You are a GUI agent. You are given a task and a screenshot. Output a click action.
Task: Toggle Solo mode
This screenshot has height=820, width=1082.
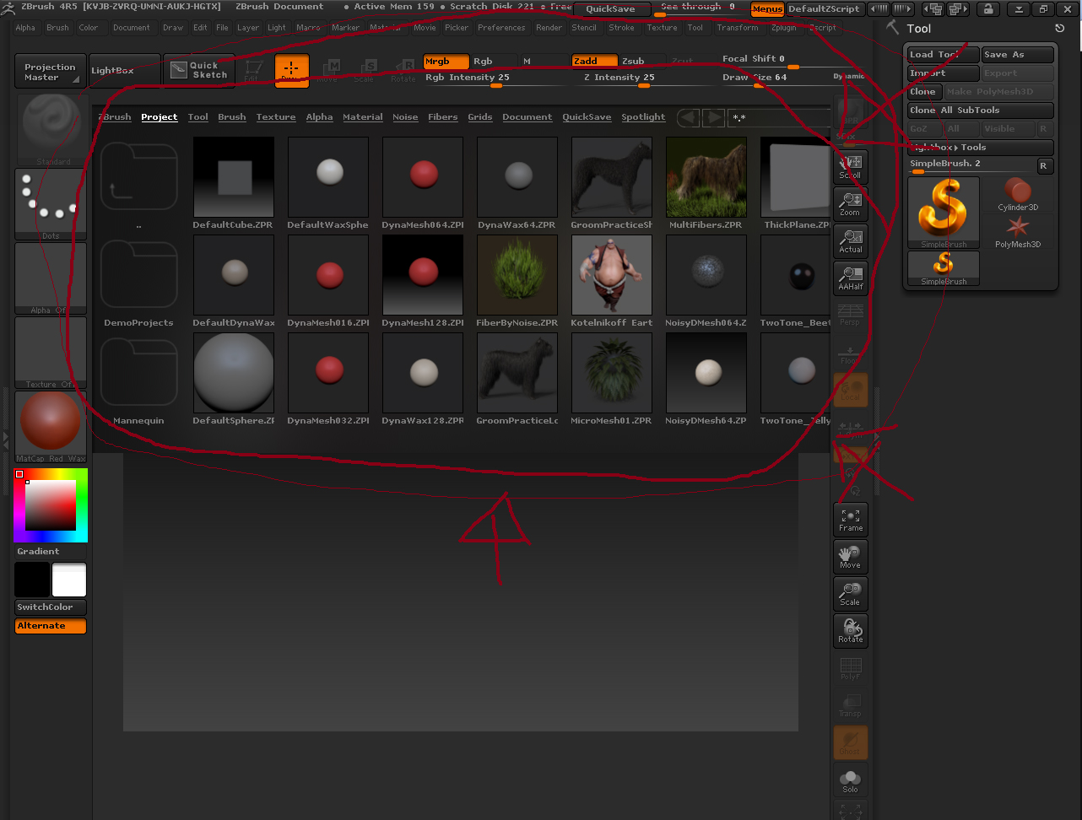coord(850,780)
